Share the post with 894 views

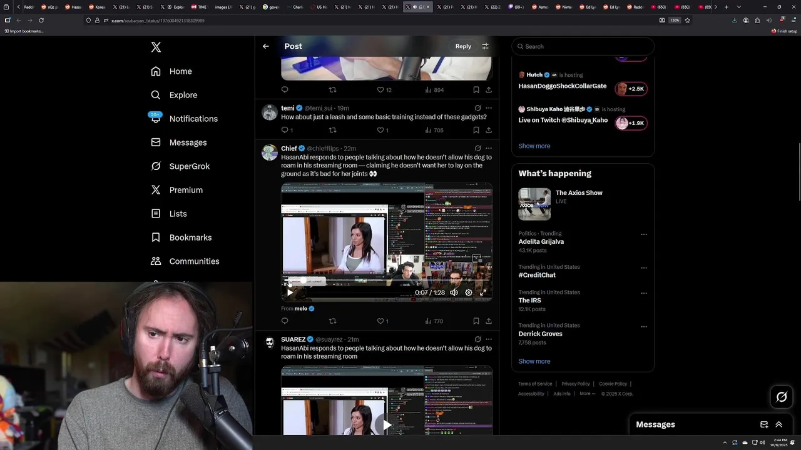pyautogui.click(x=489, y=90)
